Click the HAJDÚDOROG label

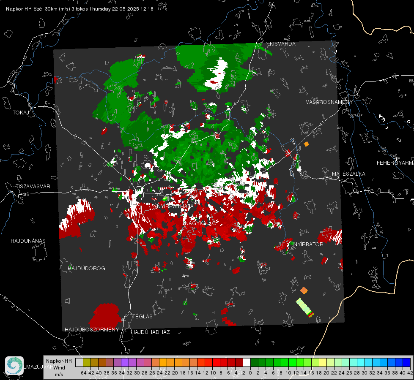[x=86, y=269]
